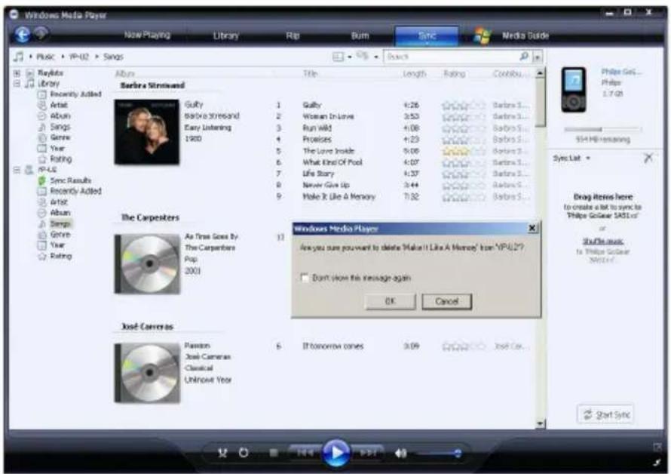The image size is (671, 474).
Task: Collapse the YP-U2 device tree node
Action: (x=17, y=170)
